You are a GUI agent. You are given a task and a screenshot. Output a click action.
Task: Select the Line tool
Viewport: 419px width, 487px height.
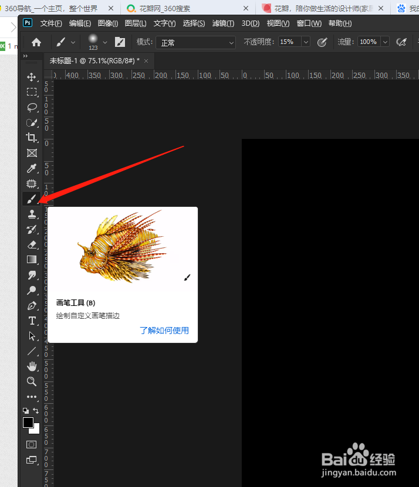coord(32,351)
